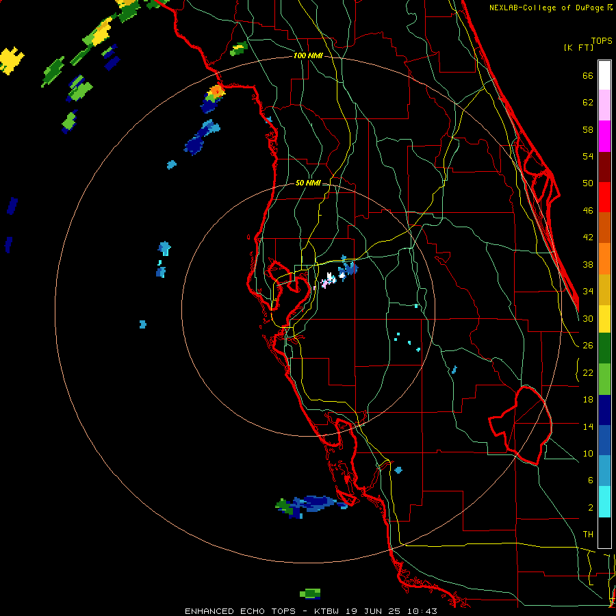616x616 pixels.
Task: Click the [K FT] units label
Action: click(578, 47)
